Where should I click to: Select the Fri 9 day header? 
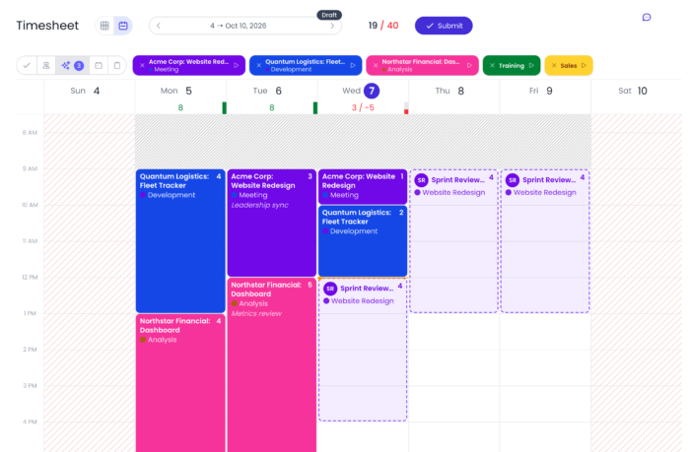click(541, 91)
